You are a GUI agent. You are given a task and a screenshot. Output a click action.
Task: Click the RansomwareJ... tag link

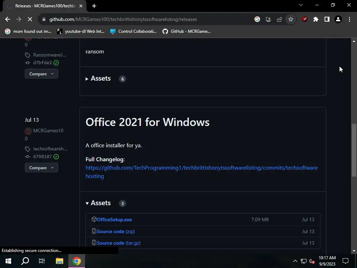(50, 55)
